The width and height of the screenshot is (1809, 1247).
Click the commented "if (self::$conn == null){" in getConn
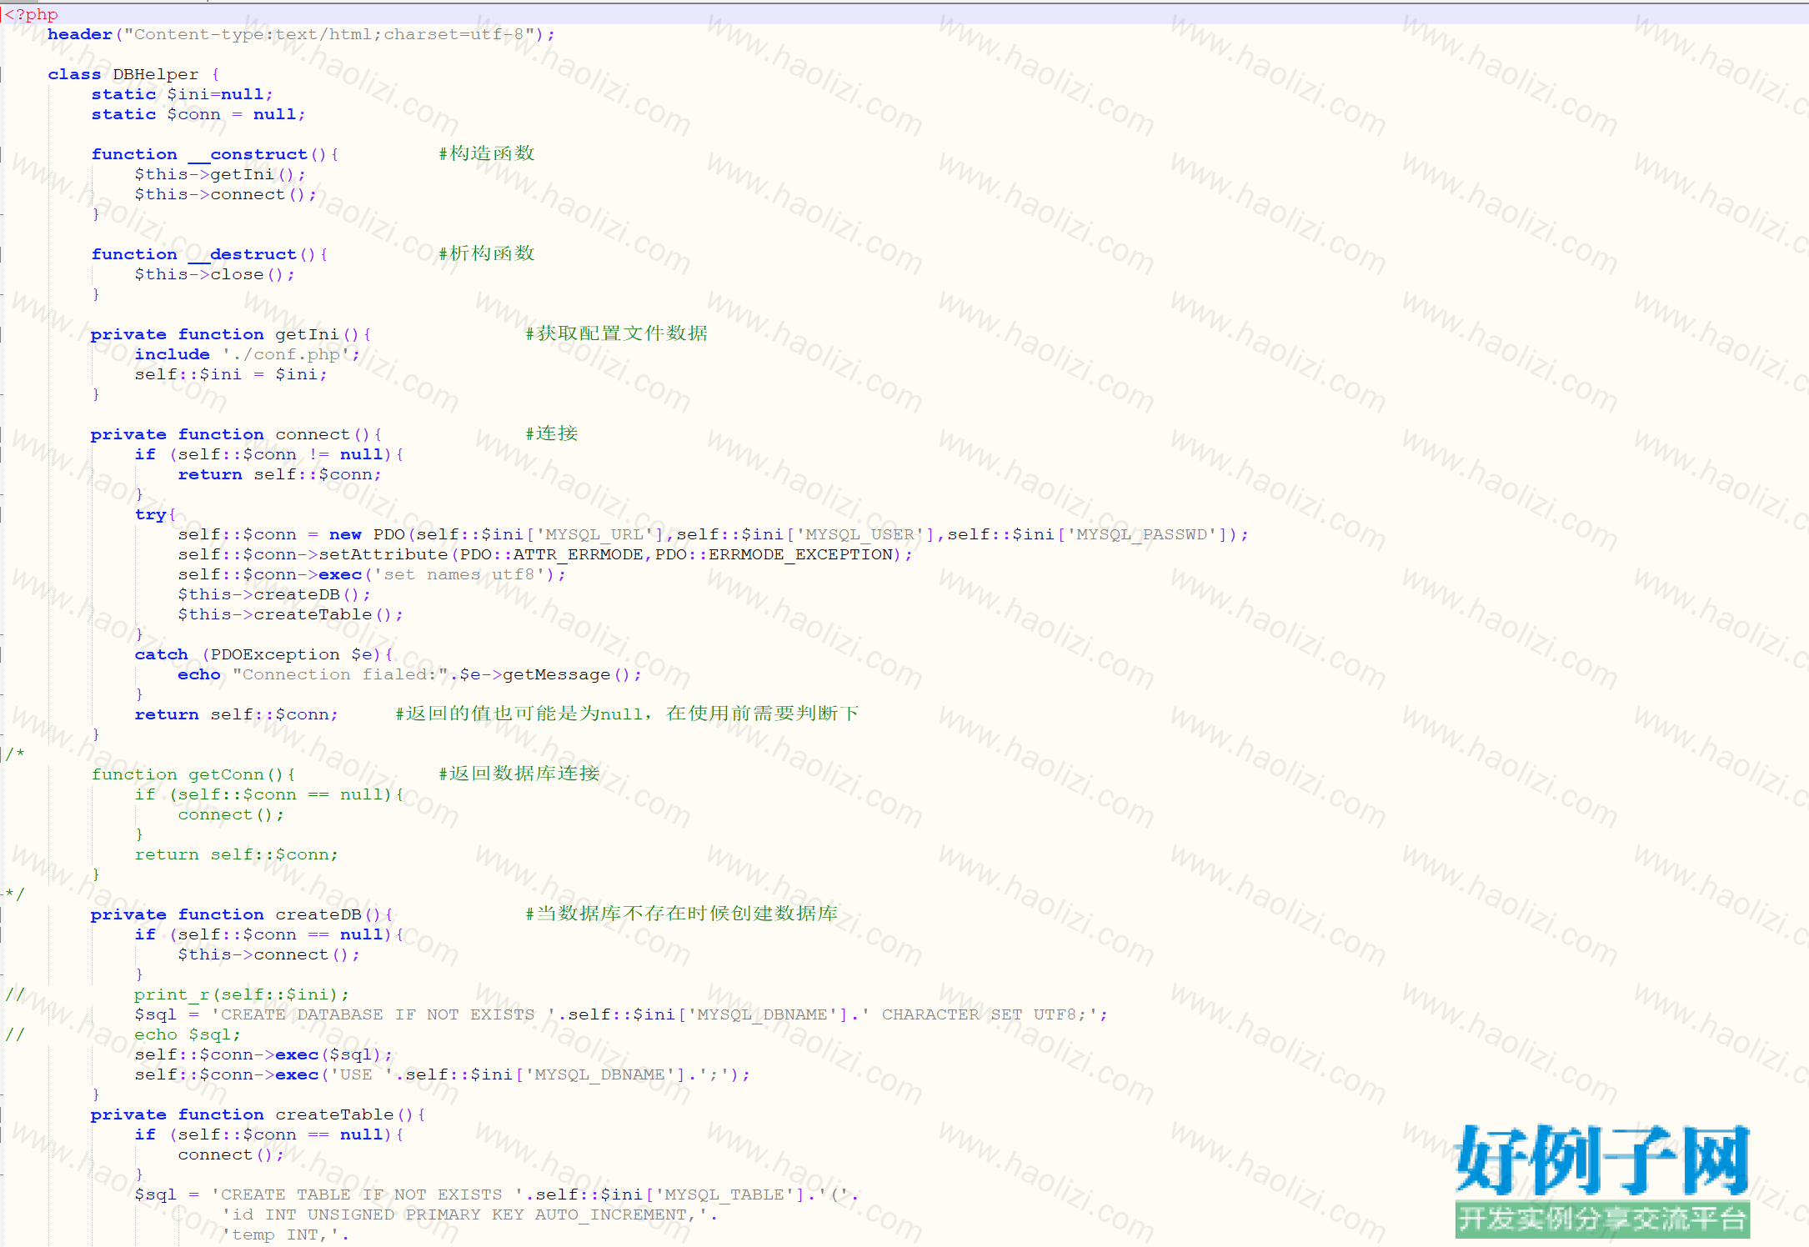(269, 794)
